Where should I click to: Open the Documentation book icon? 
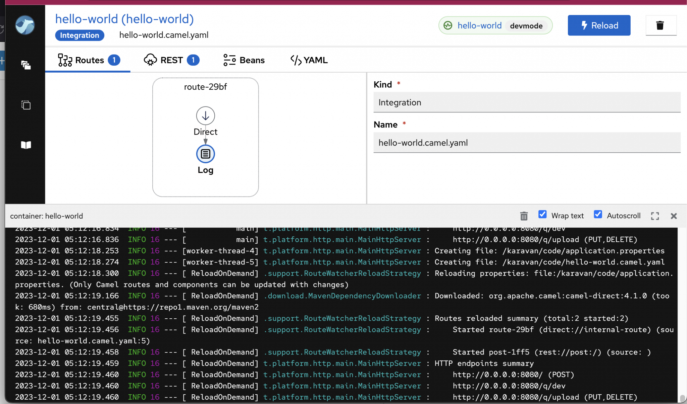pos(26,145)
